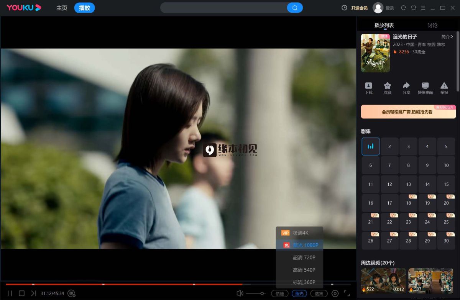
Task: Open the skin (shirt) theme icon
Action: pyautogui.click(x=413, y=8)
